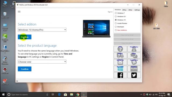Click Copy Link for 32 bit button
This screenshot has width=172, height=97.
(x=127, y=35)
